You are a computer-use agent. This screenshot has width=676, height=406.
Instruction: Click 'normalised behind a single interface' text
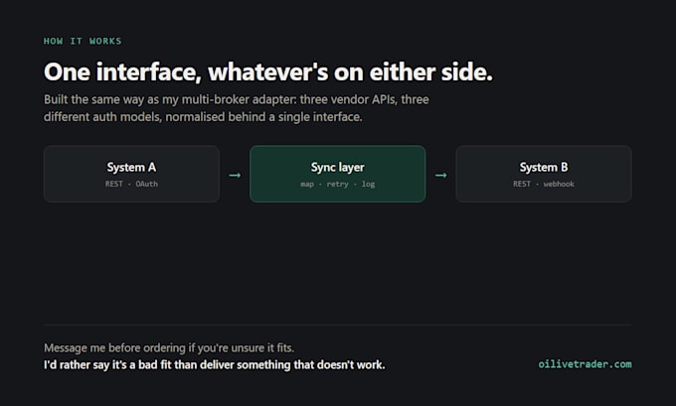click(x=263, y=117)
